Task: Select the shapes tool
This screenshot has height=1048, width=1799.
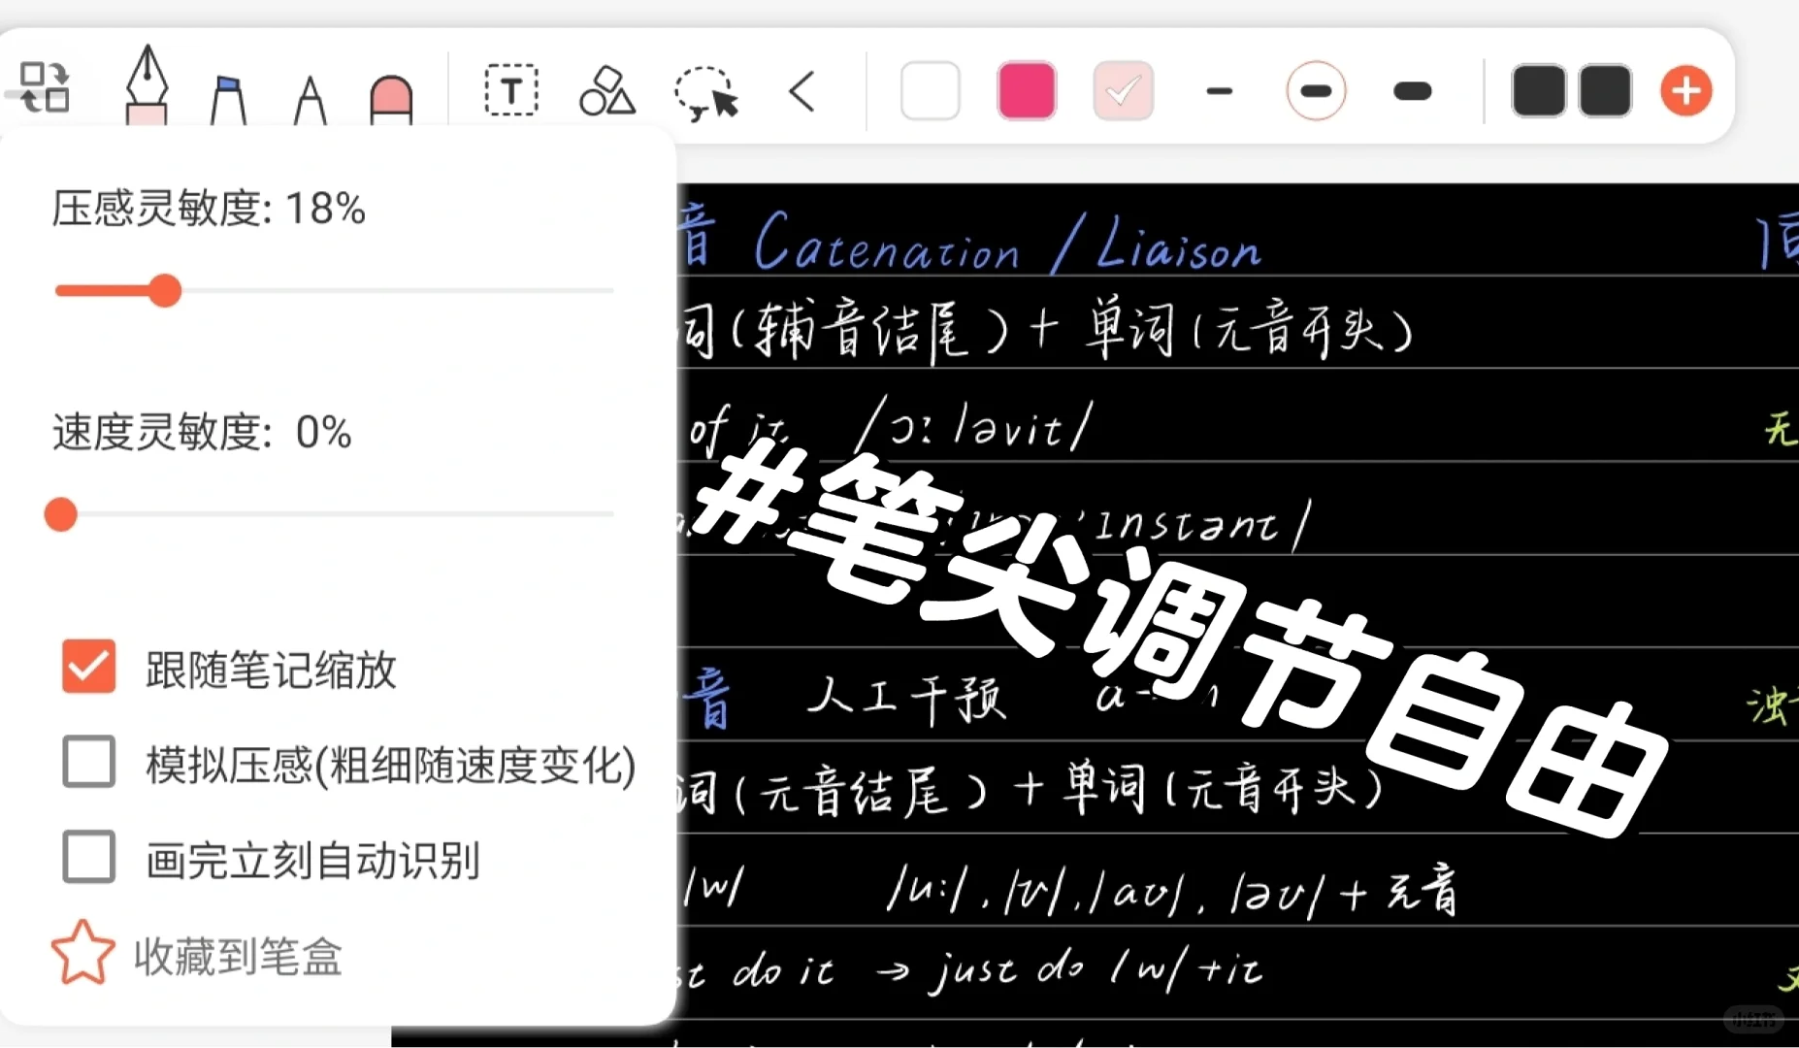Action: pyautogui.click(x=605, y=90)
